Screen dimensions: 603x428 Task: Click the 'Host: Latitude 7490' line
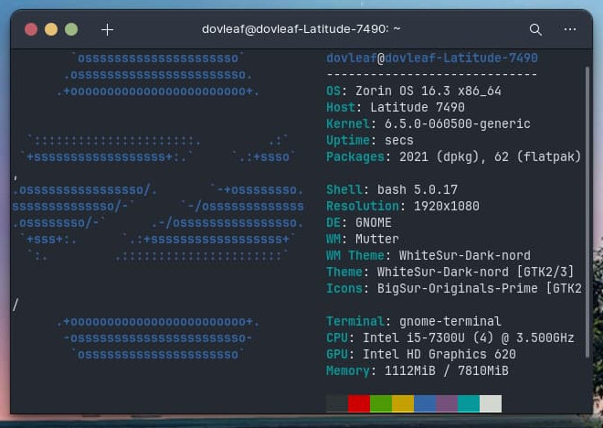(x=396, y=107)
